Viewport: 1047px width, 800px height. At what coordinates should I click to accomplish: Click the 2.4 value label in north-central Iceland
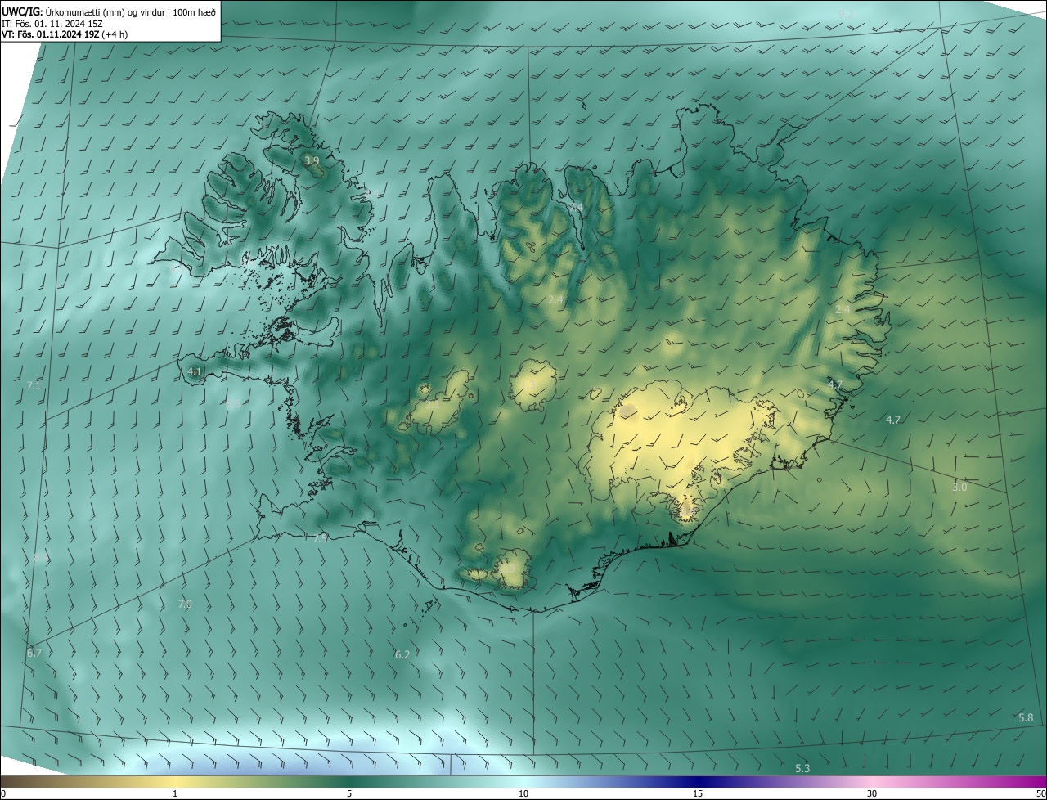tap(555, 300)
